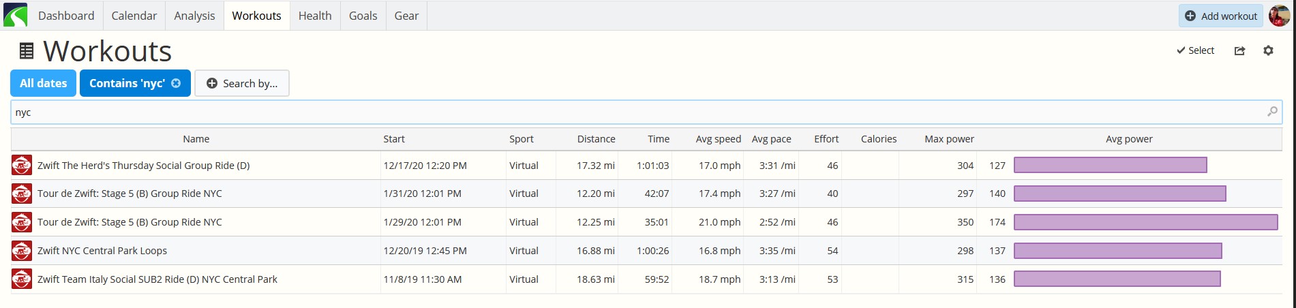
Task: Click the distance value 16.88 mi
Action: 596,251
